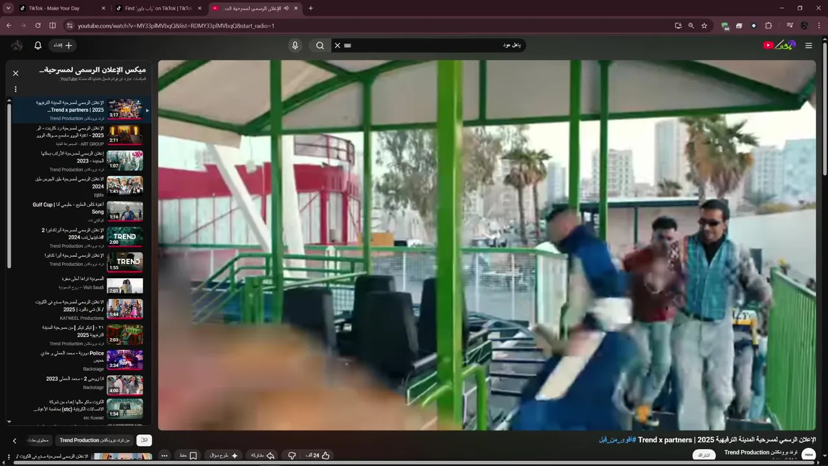Viewport: 828px width, 466px height.
Task: Search with your voice microphone
Action: coord(295,45)
